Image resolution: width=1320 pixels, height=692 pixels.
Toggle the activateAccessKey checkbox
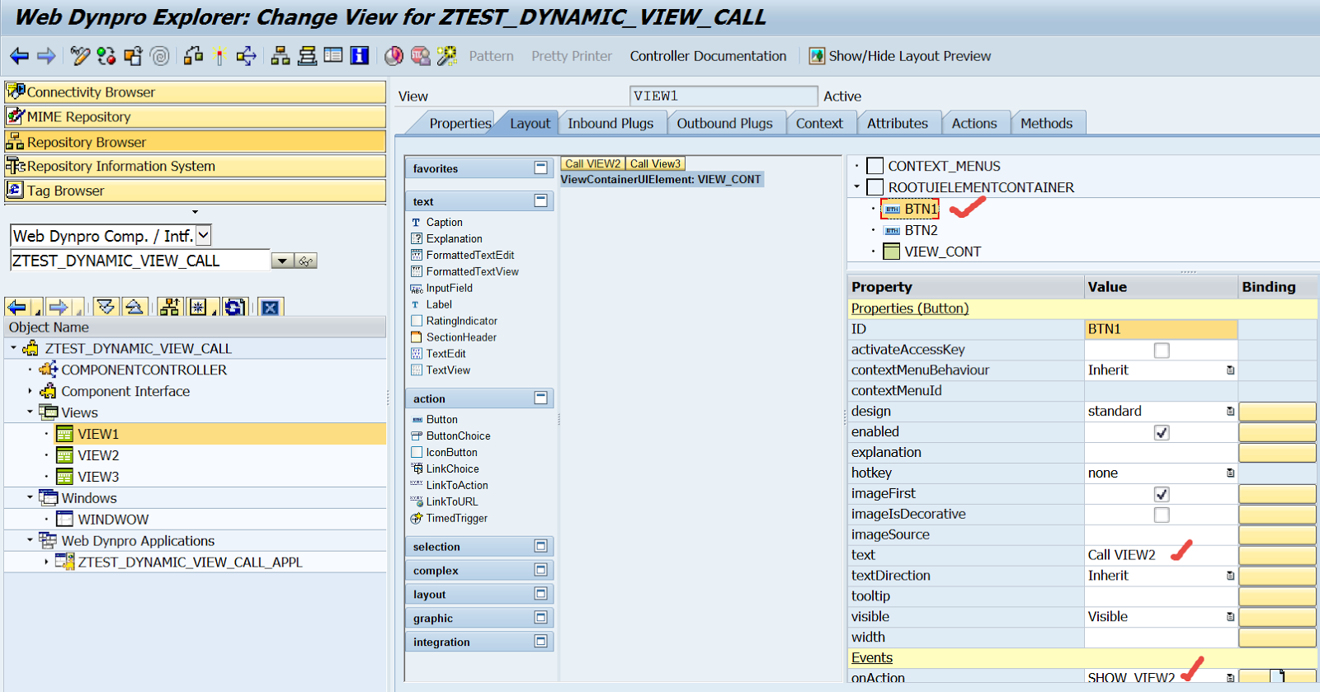[x=1161, y=351]
